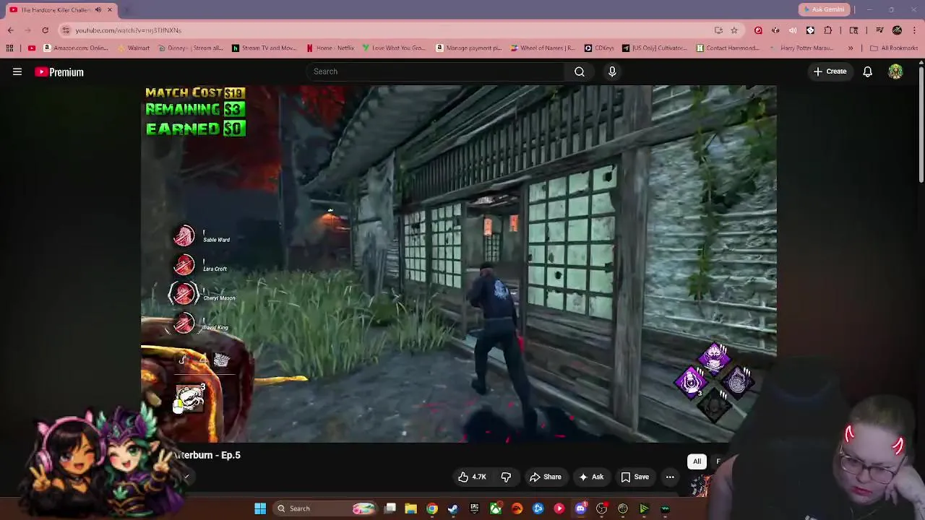Open Contact Hammond bookmark

(x=728, y=48)
